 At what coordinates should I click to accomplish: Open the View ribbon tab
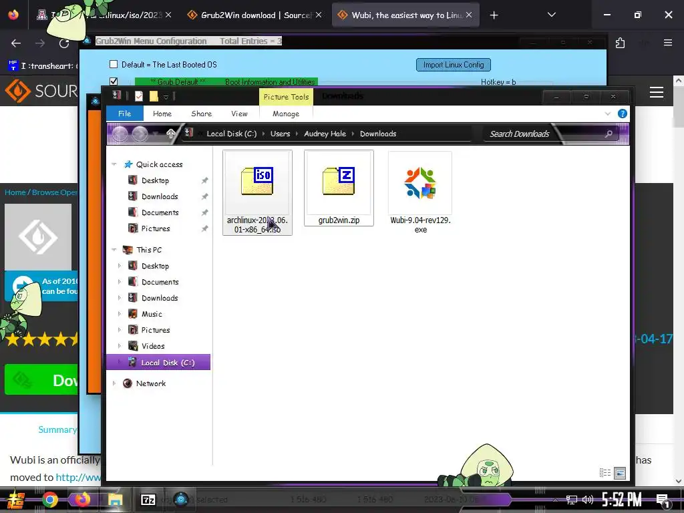(239, 114)
